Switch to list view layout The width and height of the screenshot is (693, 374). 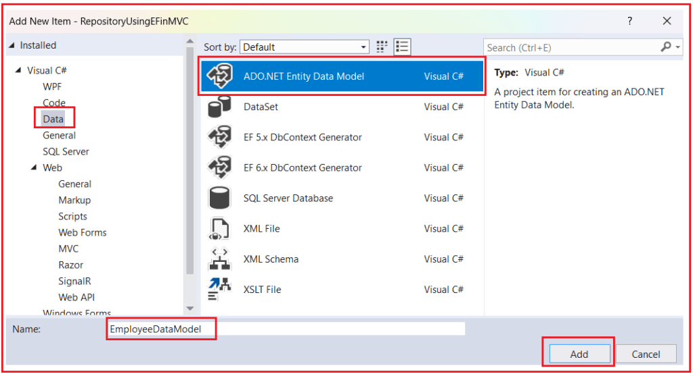coord(403,47)
